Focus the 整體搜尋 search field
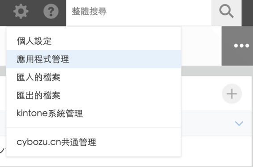 [139, 12]
